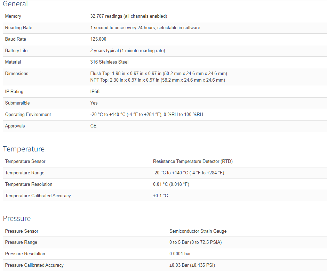Screen dimensions: 327x273
Task: Click the Submersible Yes value
Action: click(94, 103)
